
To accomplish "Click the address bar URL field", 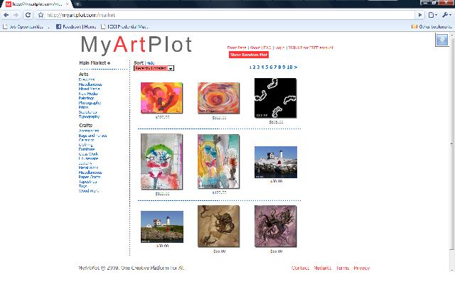I will coord(213,15).
